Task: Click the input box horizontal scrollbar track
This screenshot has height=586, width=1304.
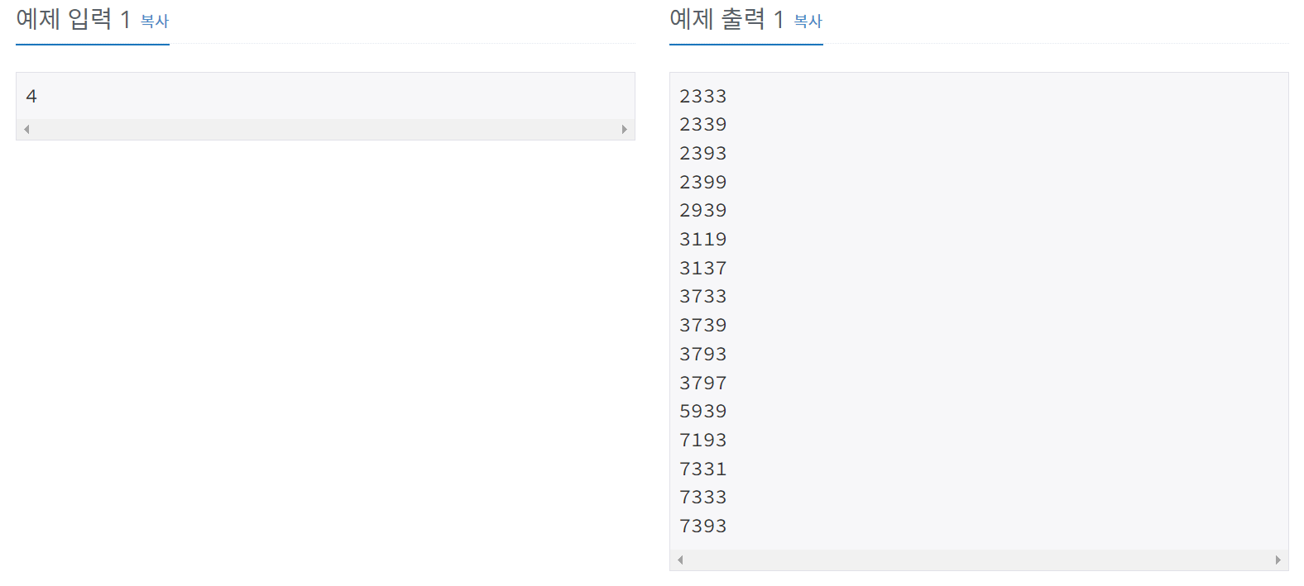Action: [325, 130]
